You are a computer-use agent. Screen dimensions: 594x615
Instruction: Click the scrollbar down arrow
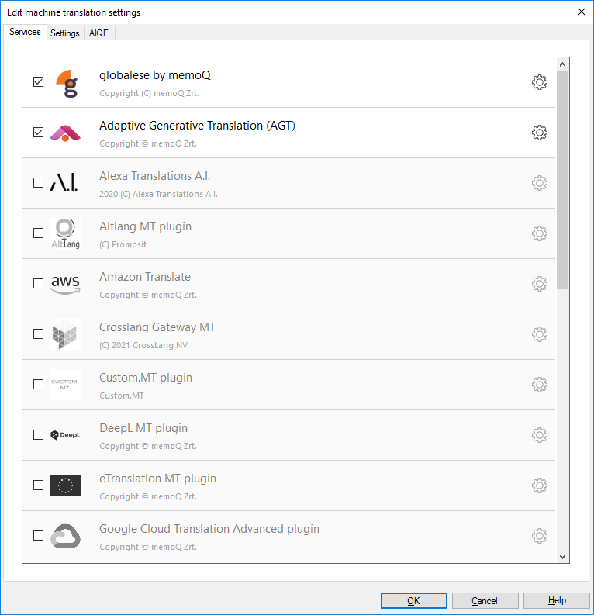[563, 556]
